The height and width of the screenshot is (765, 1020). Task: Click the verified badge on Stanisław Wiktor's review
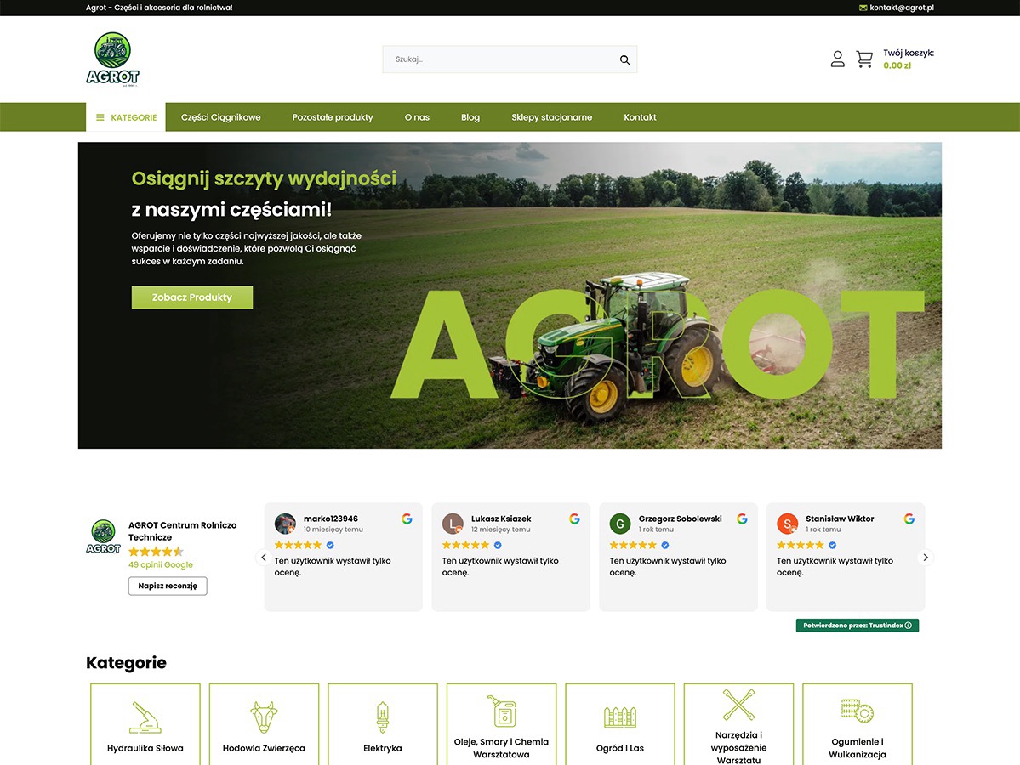tap(832, 546)
